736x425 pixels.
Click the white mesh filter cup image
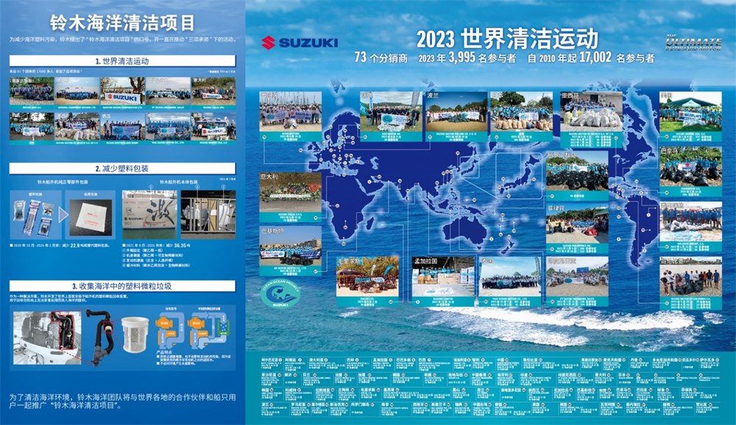coord(135,334)
